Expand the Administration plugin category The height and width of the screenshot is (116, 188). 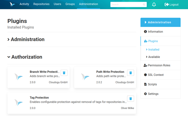coord(26,39)
